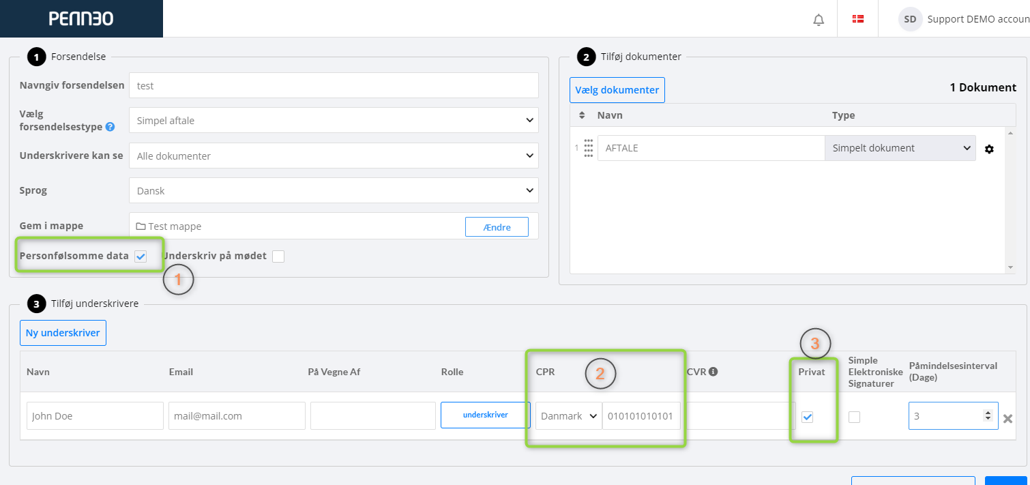Viewport: 1030px width, 485px height.
Task: Uncheck the Privat checkbox for John Doe
Action: tap(807, 417)
